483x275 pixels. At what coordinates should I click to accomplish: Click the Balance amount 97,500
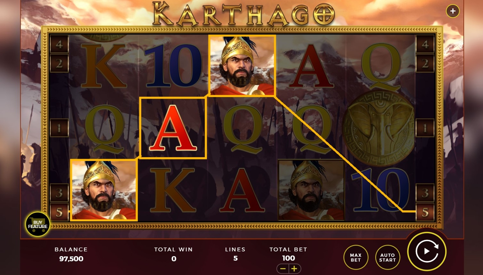(x=71, y=259)
